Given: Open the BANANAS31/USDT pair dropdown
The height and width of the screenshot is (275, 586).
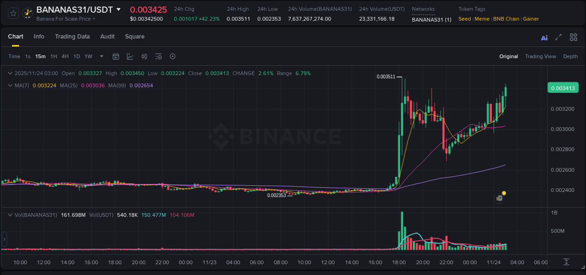Looking at the screenshot, I should click(x=119, y=9).
